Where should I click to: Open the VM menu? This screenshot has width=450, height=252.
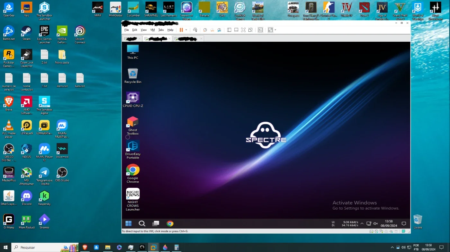pyautogui.click(x=152, y=30)
